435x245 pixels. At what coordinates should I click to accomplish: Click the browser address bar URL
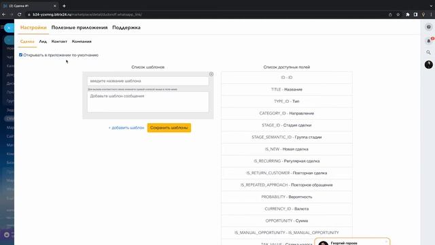point(87,14)
